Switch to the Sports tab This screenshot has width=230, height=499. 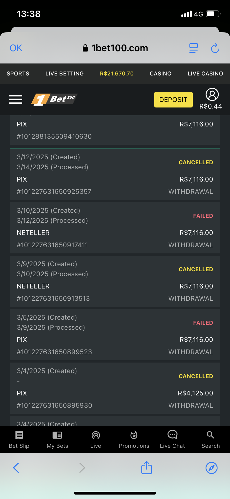[18, 74]
